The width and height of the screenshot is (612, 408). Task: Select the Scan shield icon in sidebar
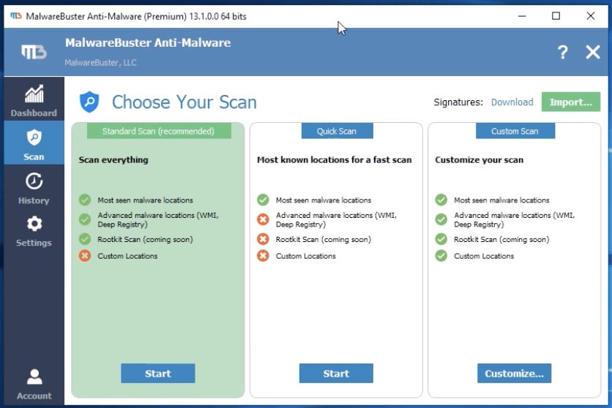[x=34, y=137]
